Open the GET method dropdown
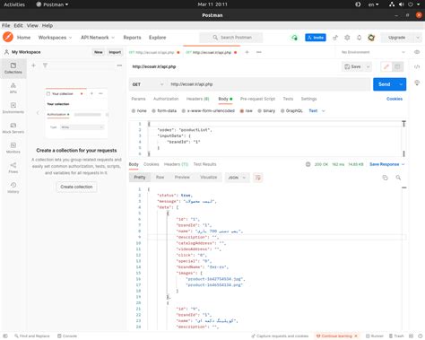425x340 pixels. (148, 84)
